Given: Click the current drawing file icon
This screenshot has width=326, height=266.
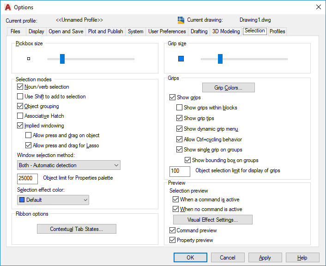Looking at the screenshot, I should click(181, 20).
